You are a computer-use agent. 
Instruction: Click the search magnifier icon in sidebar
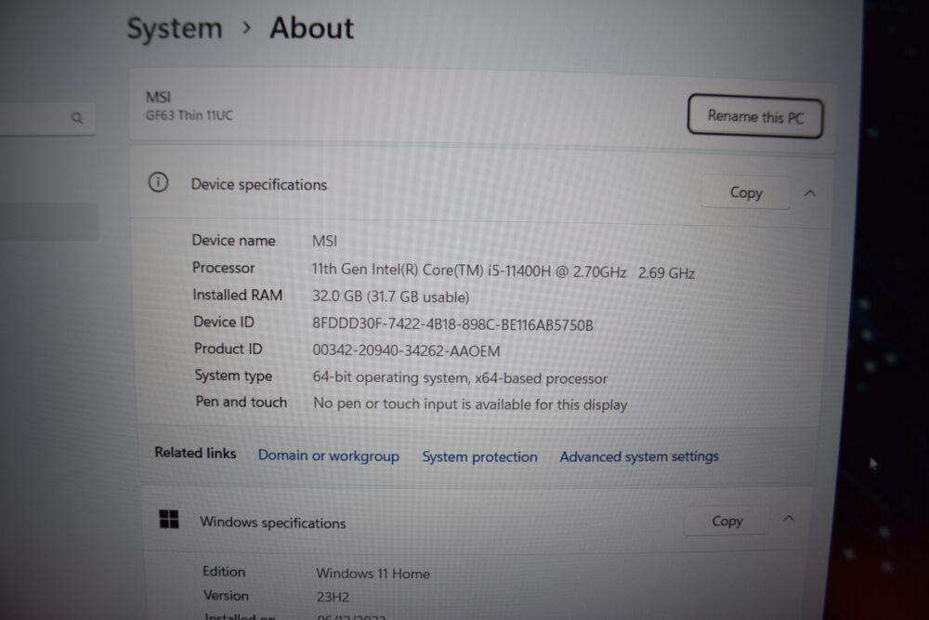pos(77,118)
